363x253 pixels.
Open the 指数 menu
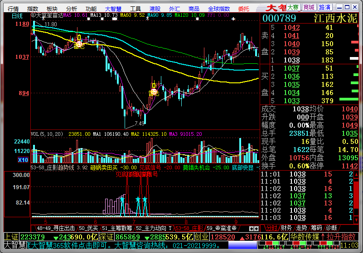click(33, 9)
